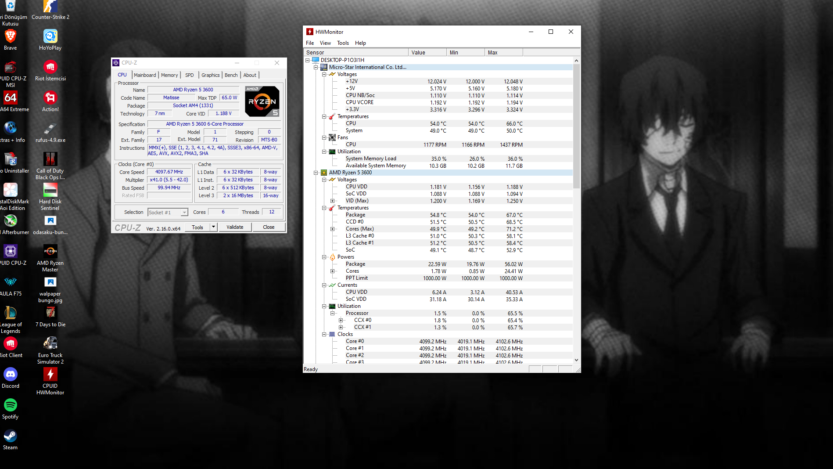Collapse the Clocks node in HWMonitor

coord(324,334)
